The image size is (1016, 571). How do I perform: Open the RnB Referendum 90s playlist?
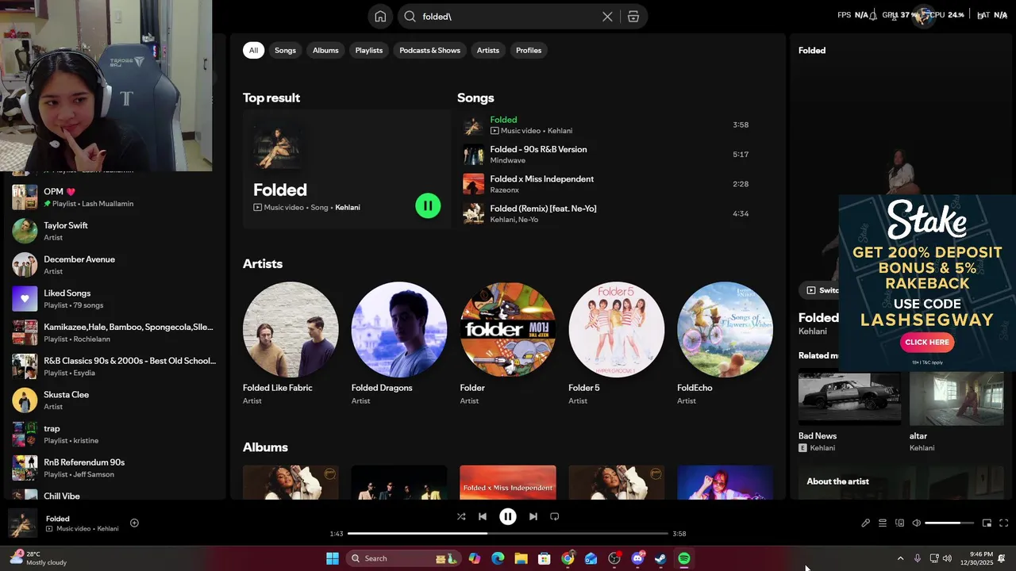[x=115, y=468]
